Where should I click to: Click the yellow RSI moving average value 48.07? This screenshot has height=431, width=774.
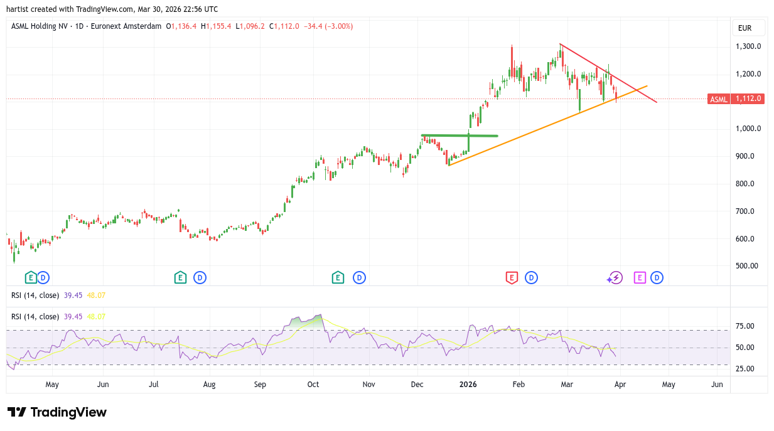pos(96,317)
